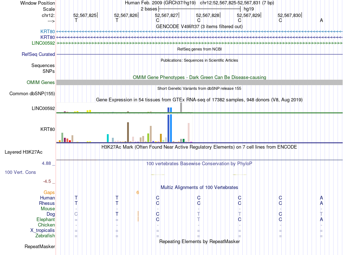The image size is (343, 255).
Task: Click position label 52,567,825
Action: click(x=84, y=15)
